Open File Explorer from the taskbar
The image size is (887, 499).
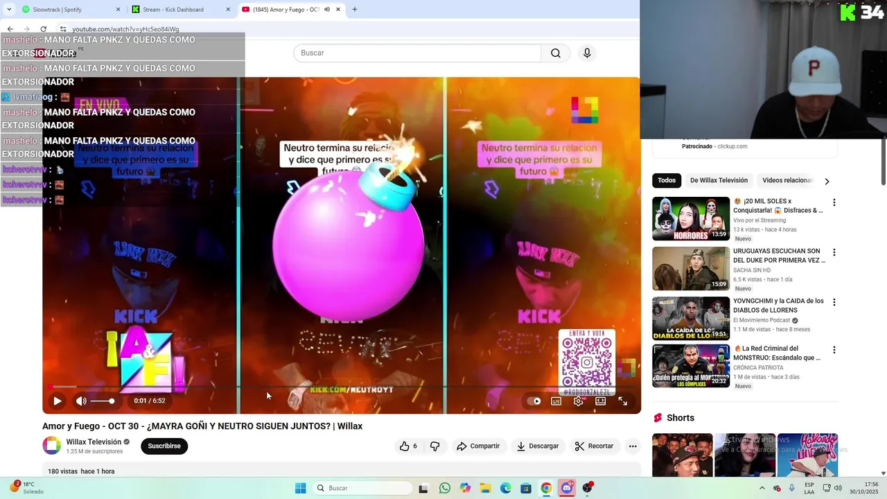[x=485, y=488]
